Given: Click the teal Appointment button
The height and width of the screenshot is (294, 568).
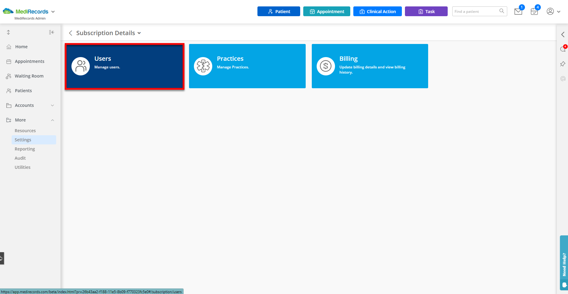Looking at the screenshot, I should (326, 11).
